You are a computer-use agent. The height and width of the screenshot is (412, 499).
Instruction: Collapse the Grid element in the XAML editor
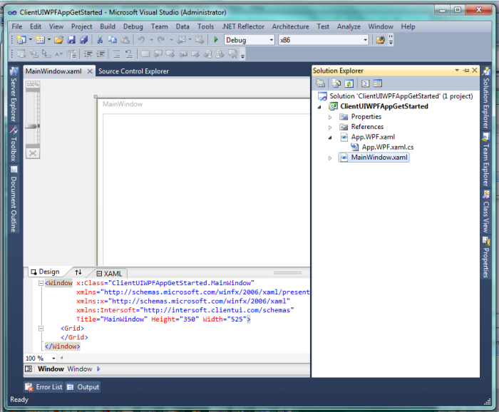click(41, 329)
